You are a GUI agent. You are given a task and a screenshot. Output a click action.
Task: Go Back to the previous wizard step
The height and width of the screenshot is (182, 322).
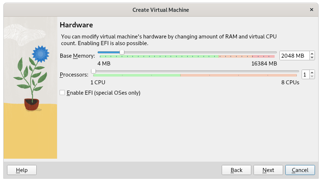(237, 170)
